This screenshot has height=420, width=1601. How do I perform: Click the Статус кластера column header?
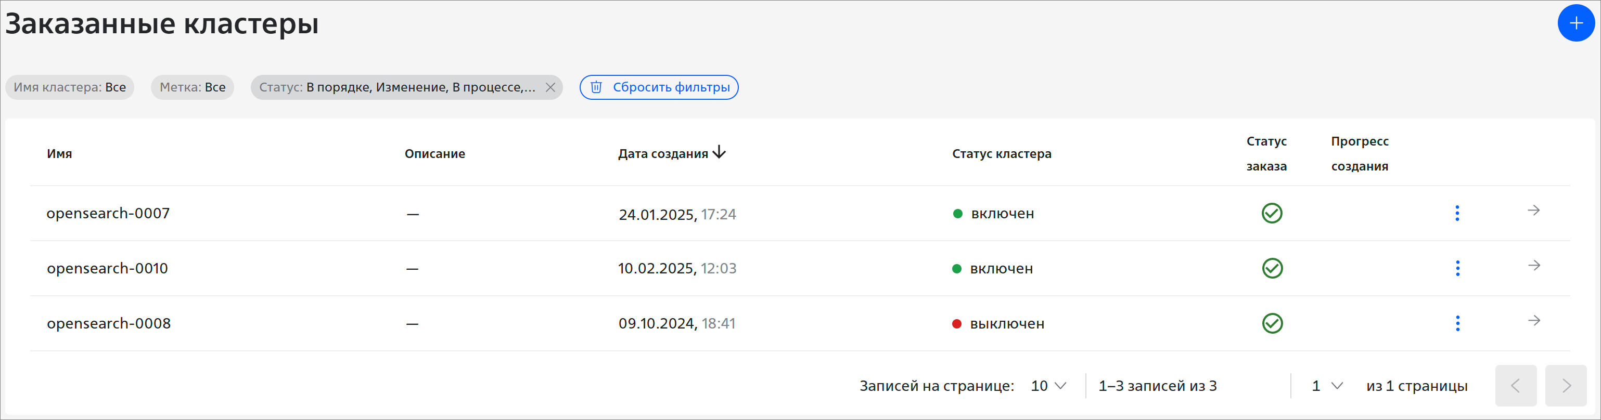(1002, 153)
